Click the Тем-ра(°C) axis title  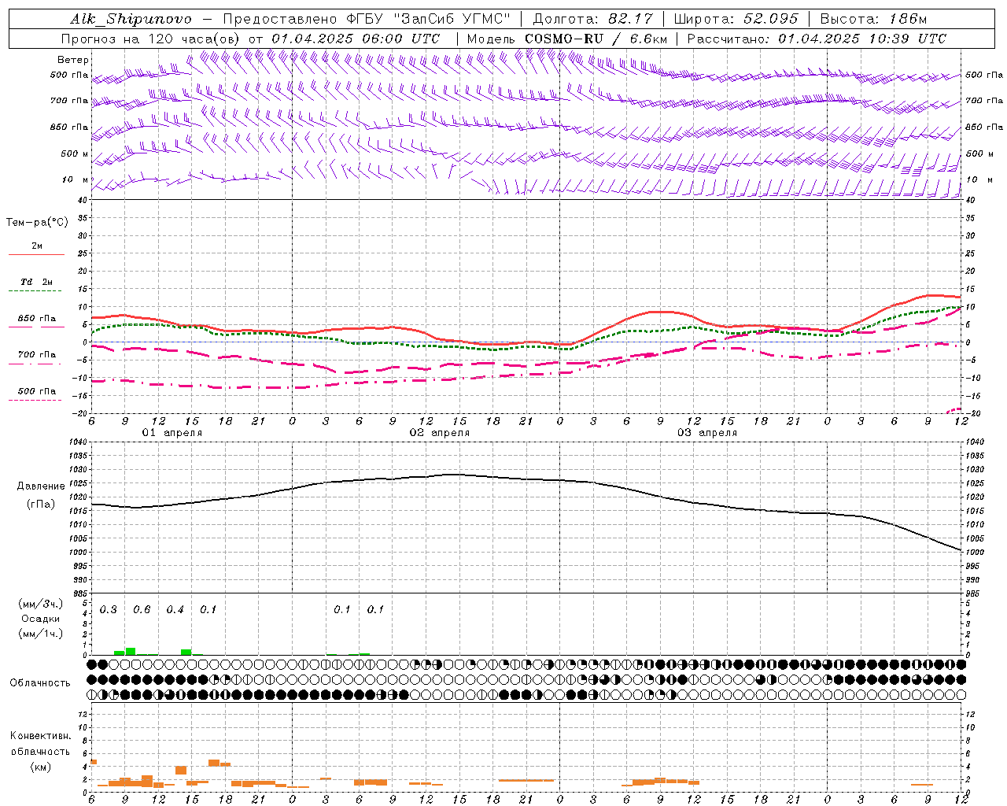37,223
